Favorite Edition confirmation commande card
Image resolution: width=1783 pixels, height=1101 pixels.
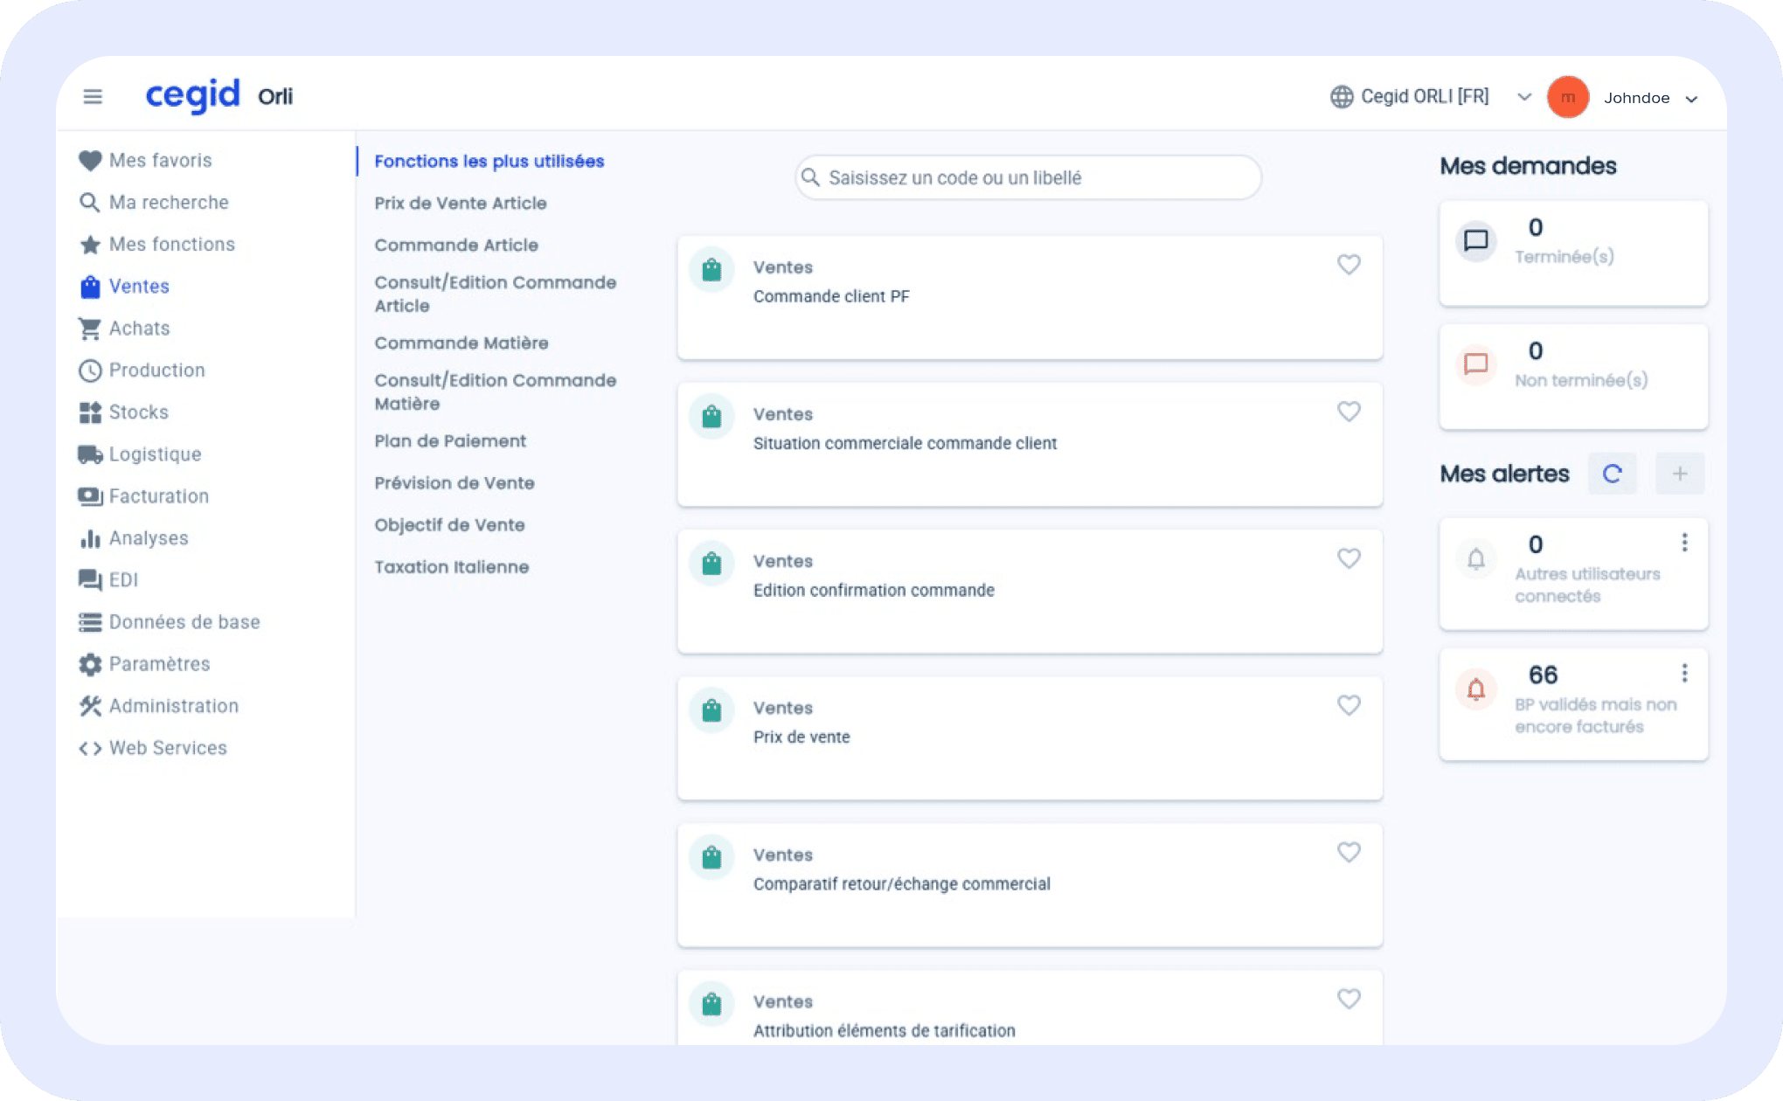click(1349, 557)
